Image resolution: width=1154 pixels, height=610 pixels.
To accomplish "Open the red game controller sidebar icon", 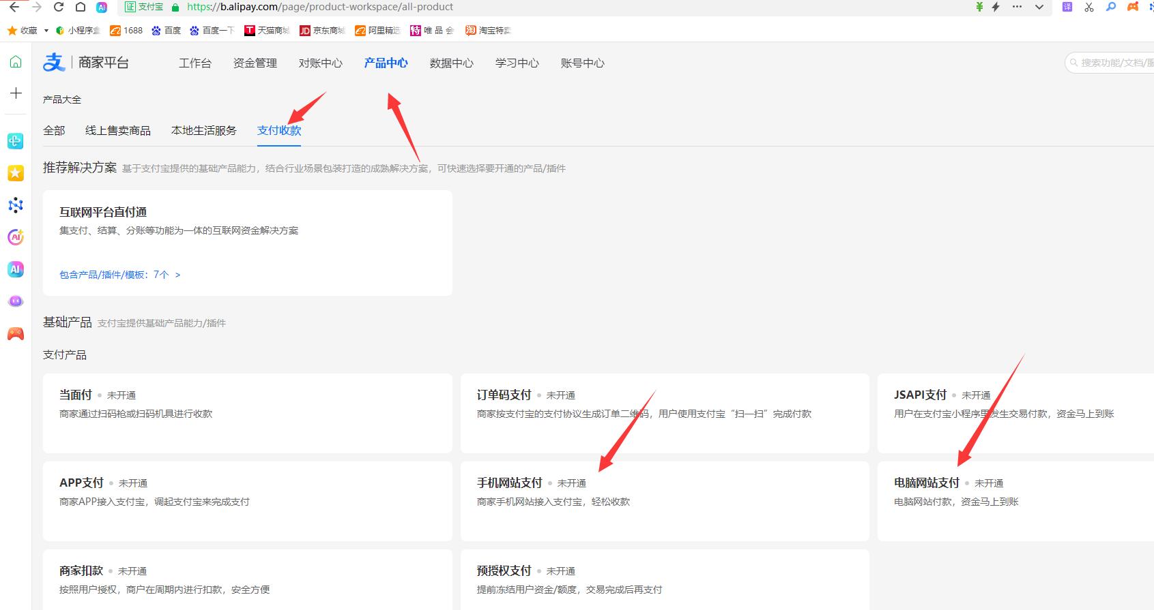I will click(16, 333).
